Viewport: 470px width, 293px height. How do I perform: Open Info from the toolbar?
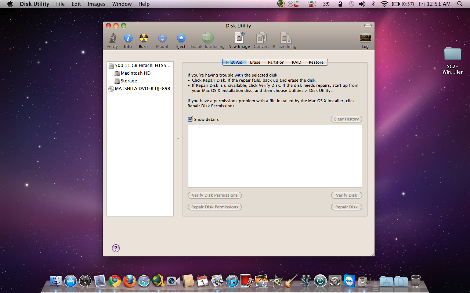point(128,40)
